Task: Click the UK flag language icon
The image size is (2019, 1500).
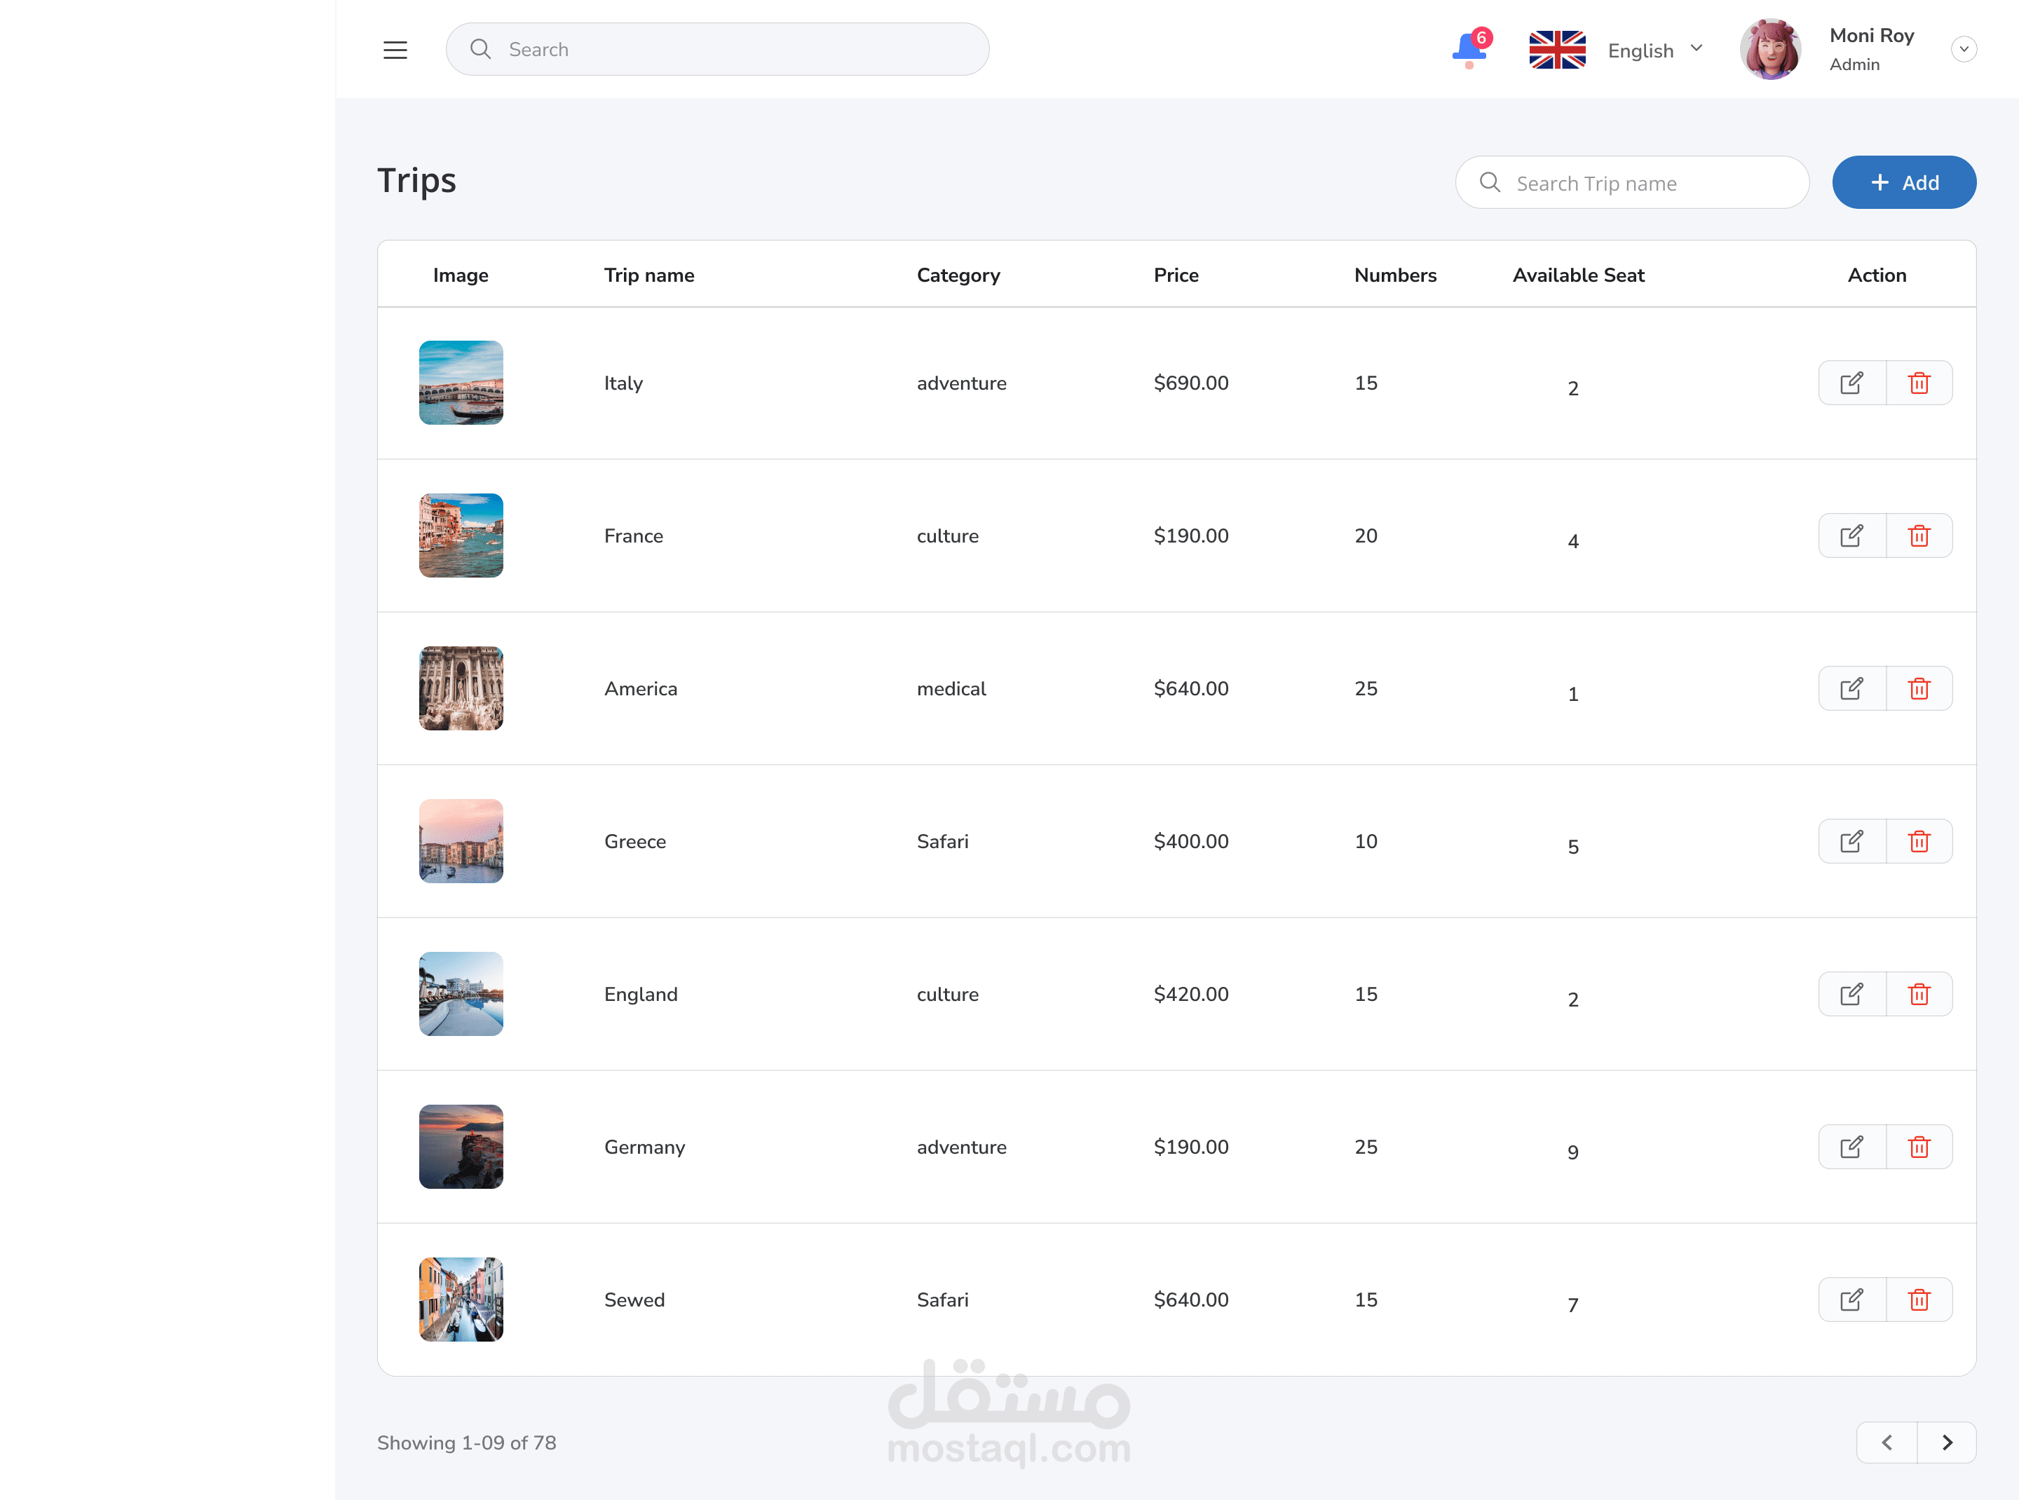Action: pos(1557,50)
